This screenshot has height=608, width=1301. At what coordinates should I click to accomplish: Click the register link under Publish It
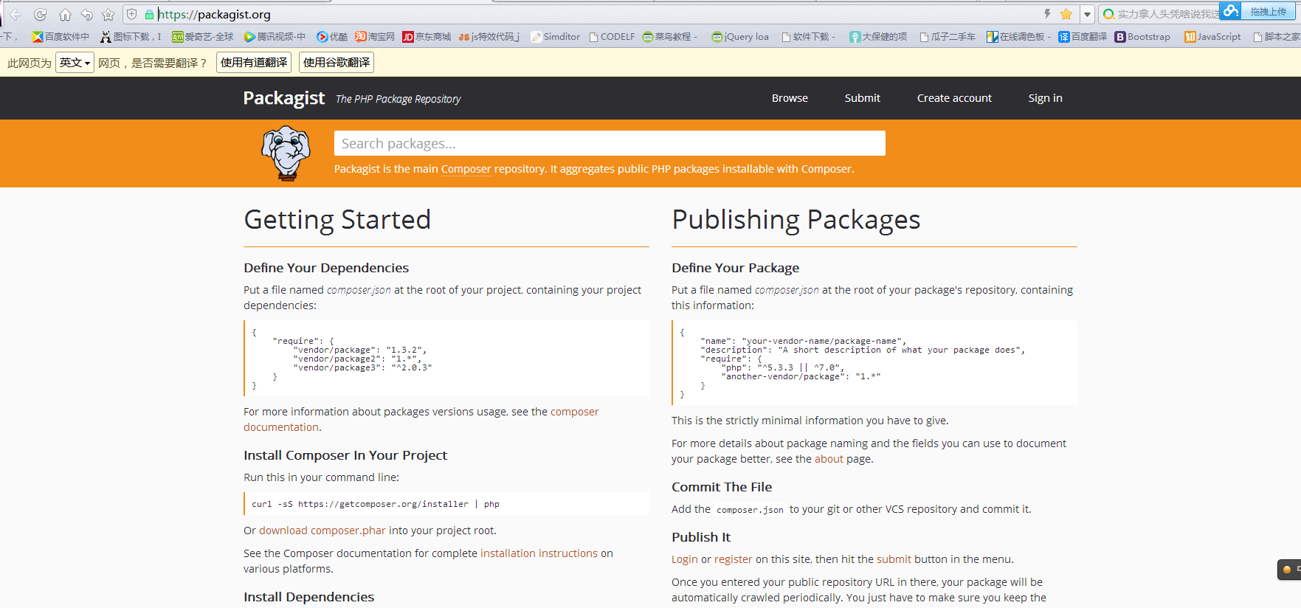click(733, 559)
